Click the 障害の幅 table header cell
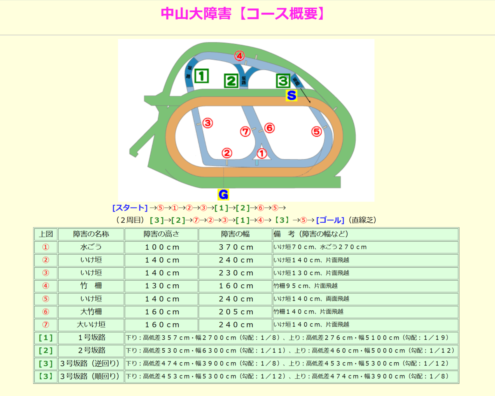The width and height of the screenshot is (495, 396). [x=235, y=234]
